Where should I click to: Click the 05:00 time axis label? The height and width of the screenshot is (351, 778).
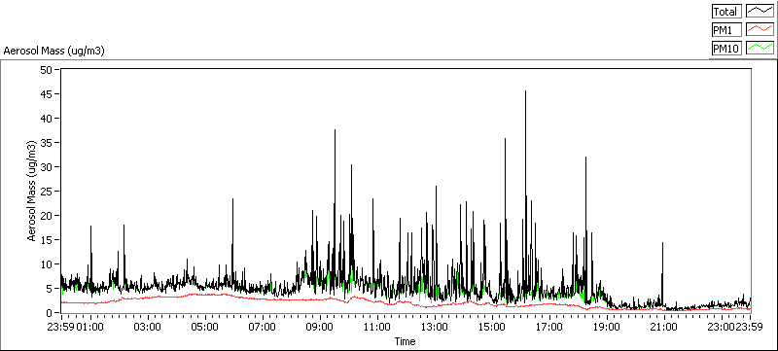[205, 328]
